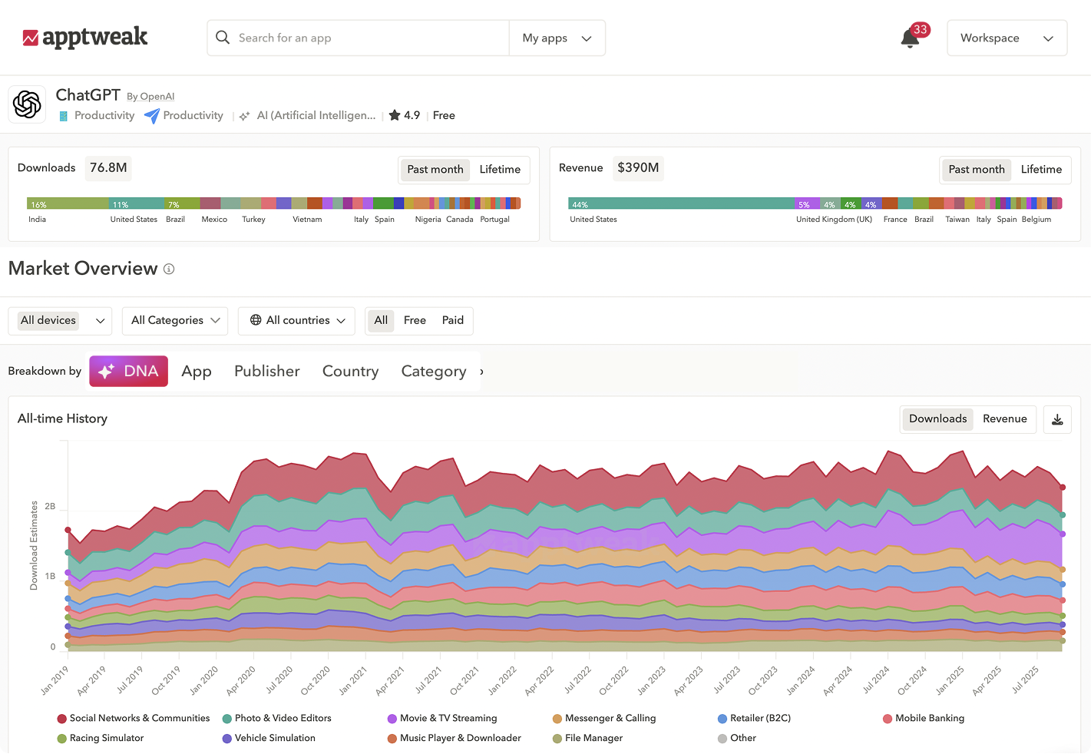1091x754 pixels.
Task: Toggle Racing Simulator legend dot
Action: 61,739
